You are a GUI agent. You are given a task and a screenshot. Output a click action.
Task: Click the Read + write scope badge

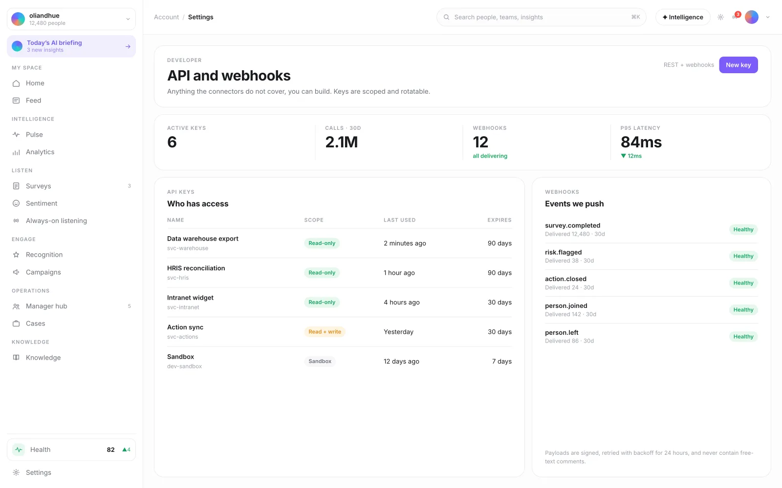pos(325,332)
